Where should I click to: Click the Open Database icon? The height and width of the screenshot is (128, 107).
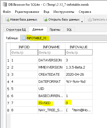click(46, 19)
